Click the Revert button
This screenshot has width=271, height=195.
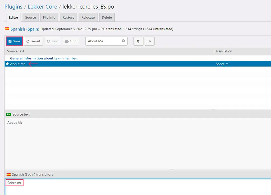pos(33,41)
